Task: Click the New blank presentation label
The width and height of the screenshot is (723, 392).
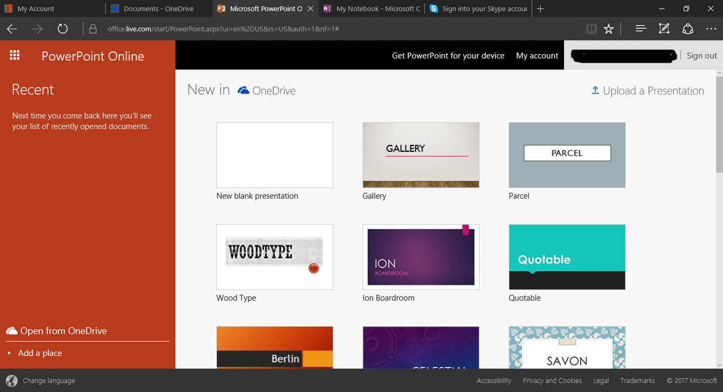Action: tap(257, 196)
